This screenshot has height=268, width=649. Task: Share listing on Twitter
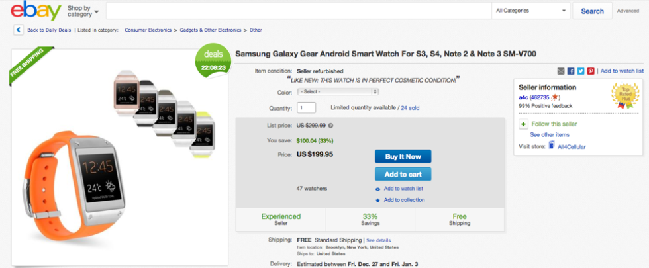580,71
